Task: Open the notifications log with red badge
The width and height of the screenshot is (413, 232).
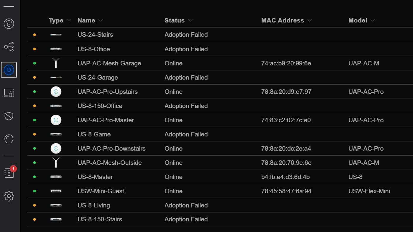Action: point(9,173)
